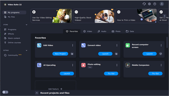Open project folder icon on Edit Video card

(x=72, y=54)
